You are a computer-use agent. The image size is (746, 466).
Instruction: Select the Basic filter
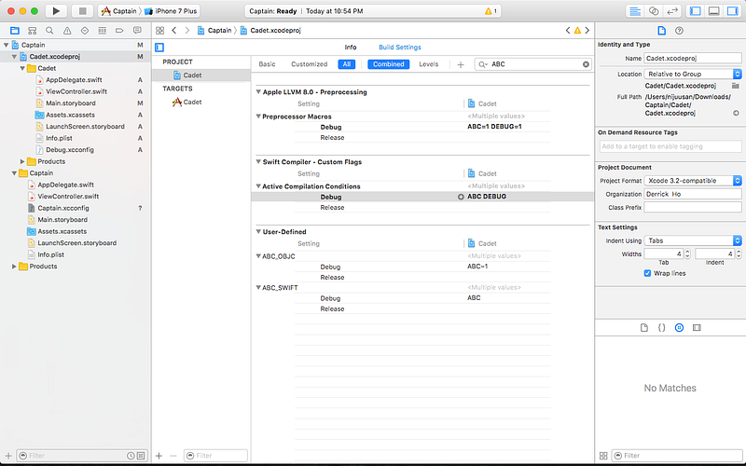267,64
